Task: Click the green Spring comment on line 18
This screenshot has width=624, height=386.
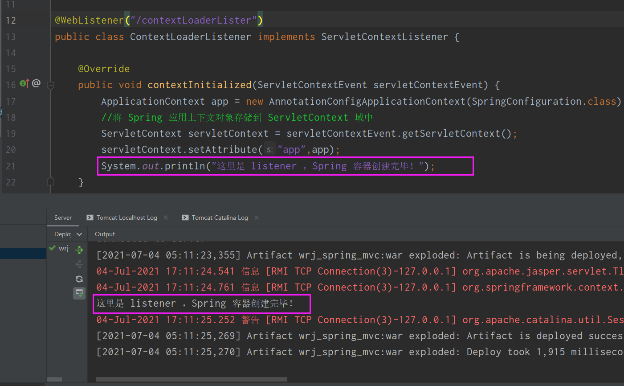Action: pos(237,118)
